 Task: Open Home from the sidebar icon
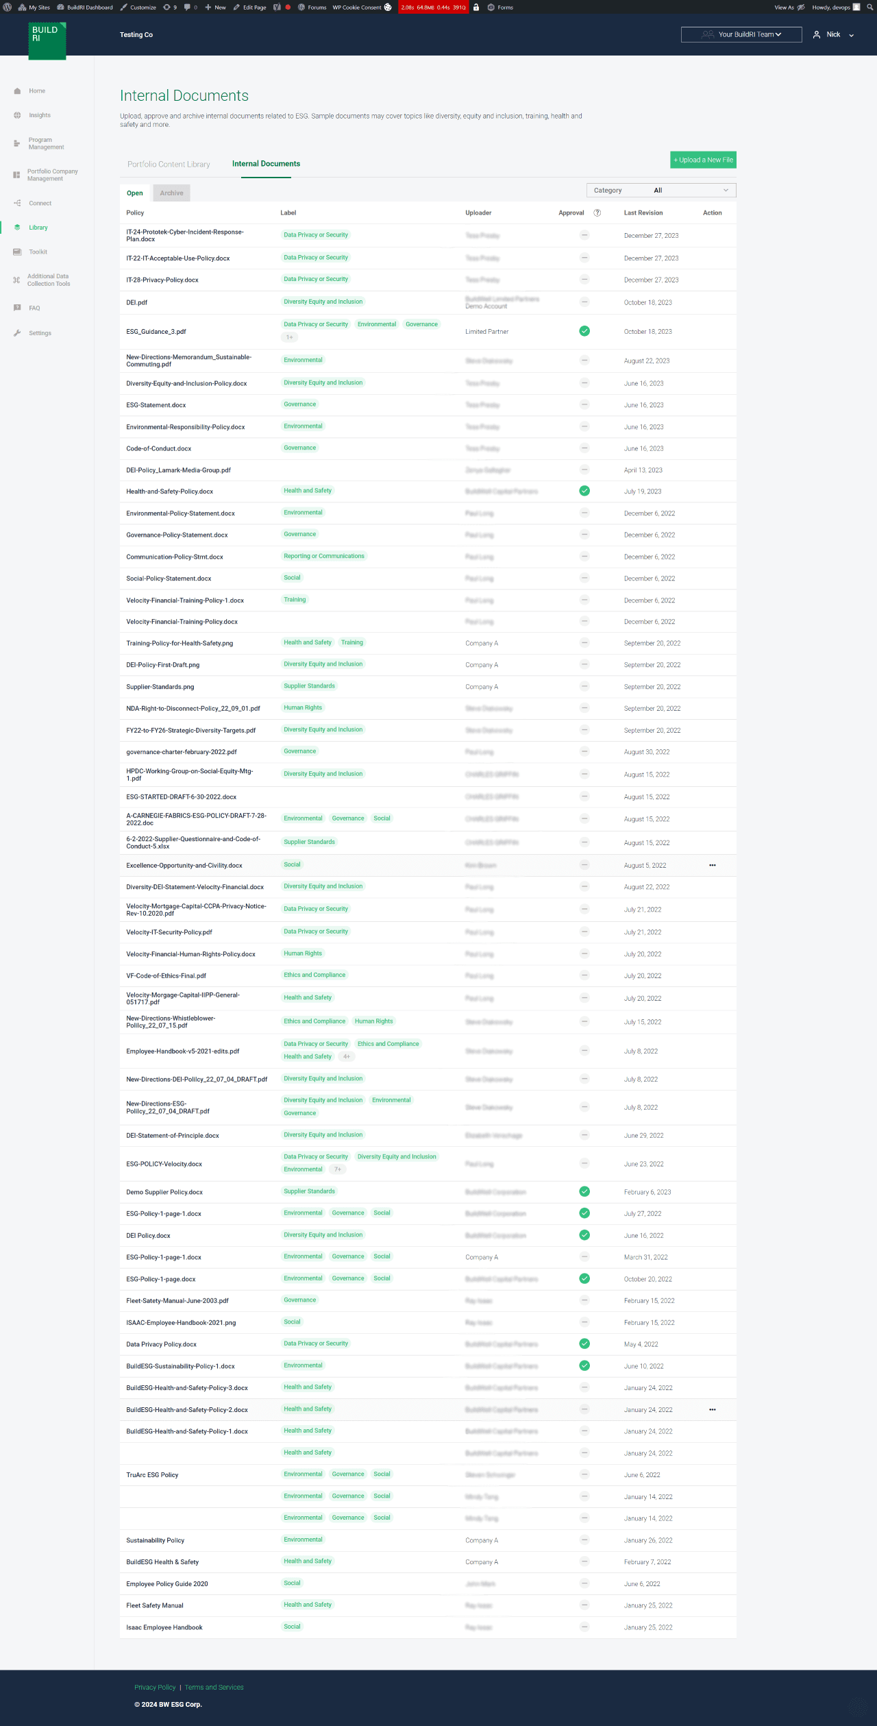(17, 90)
